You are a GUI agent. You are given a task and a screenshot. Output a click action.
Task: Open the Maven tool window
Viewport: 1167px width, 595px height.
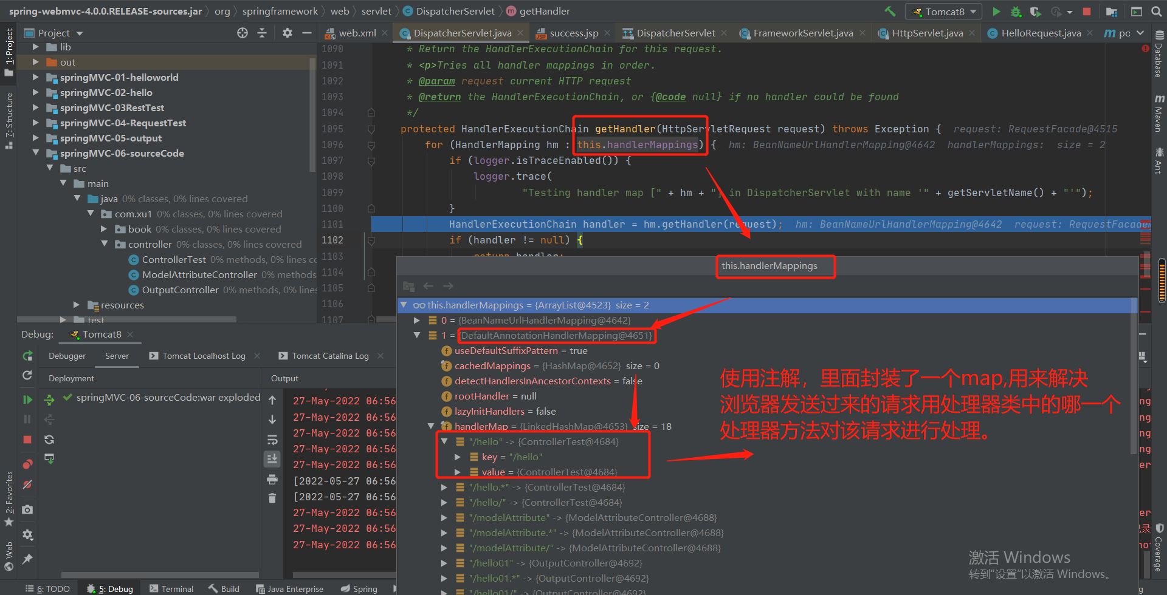(1158, 114)
